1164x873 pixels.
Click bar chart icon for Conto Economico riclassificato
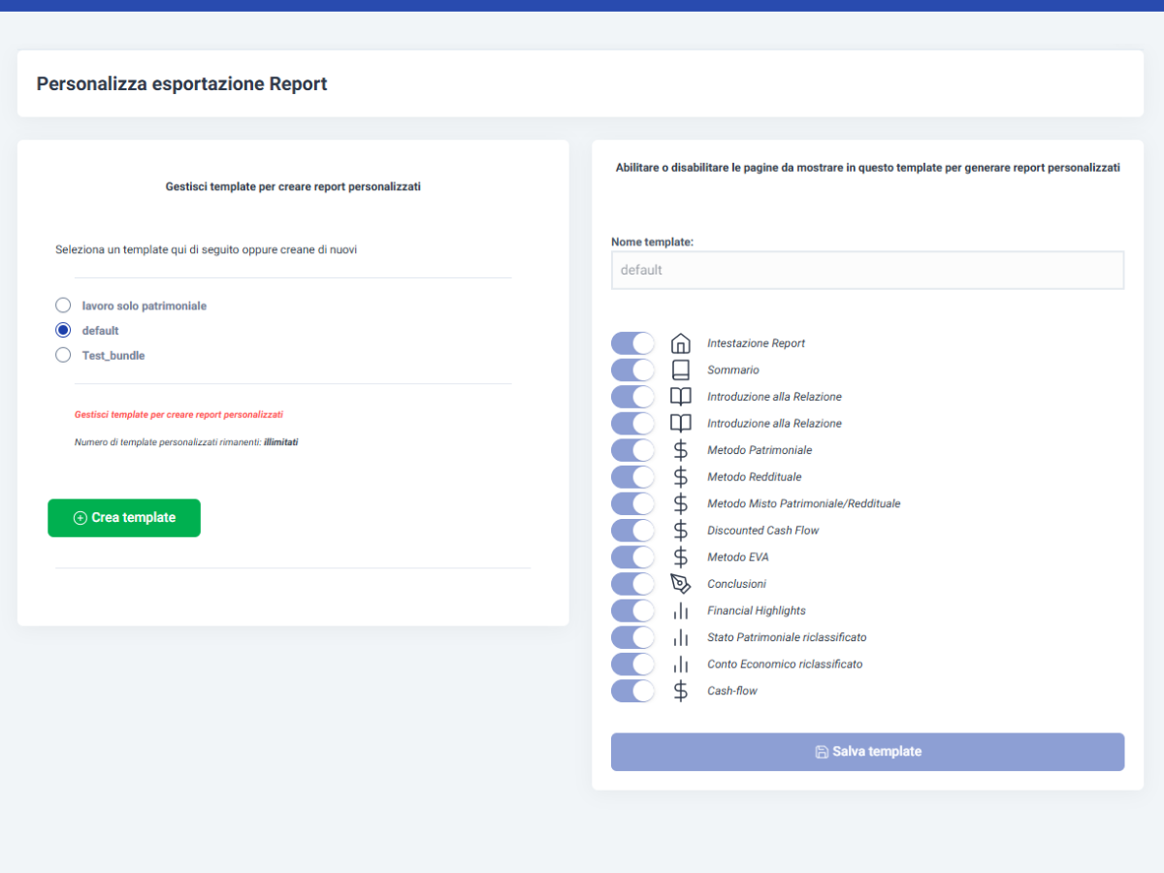pos(681,664)
